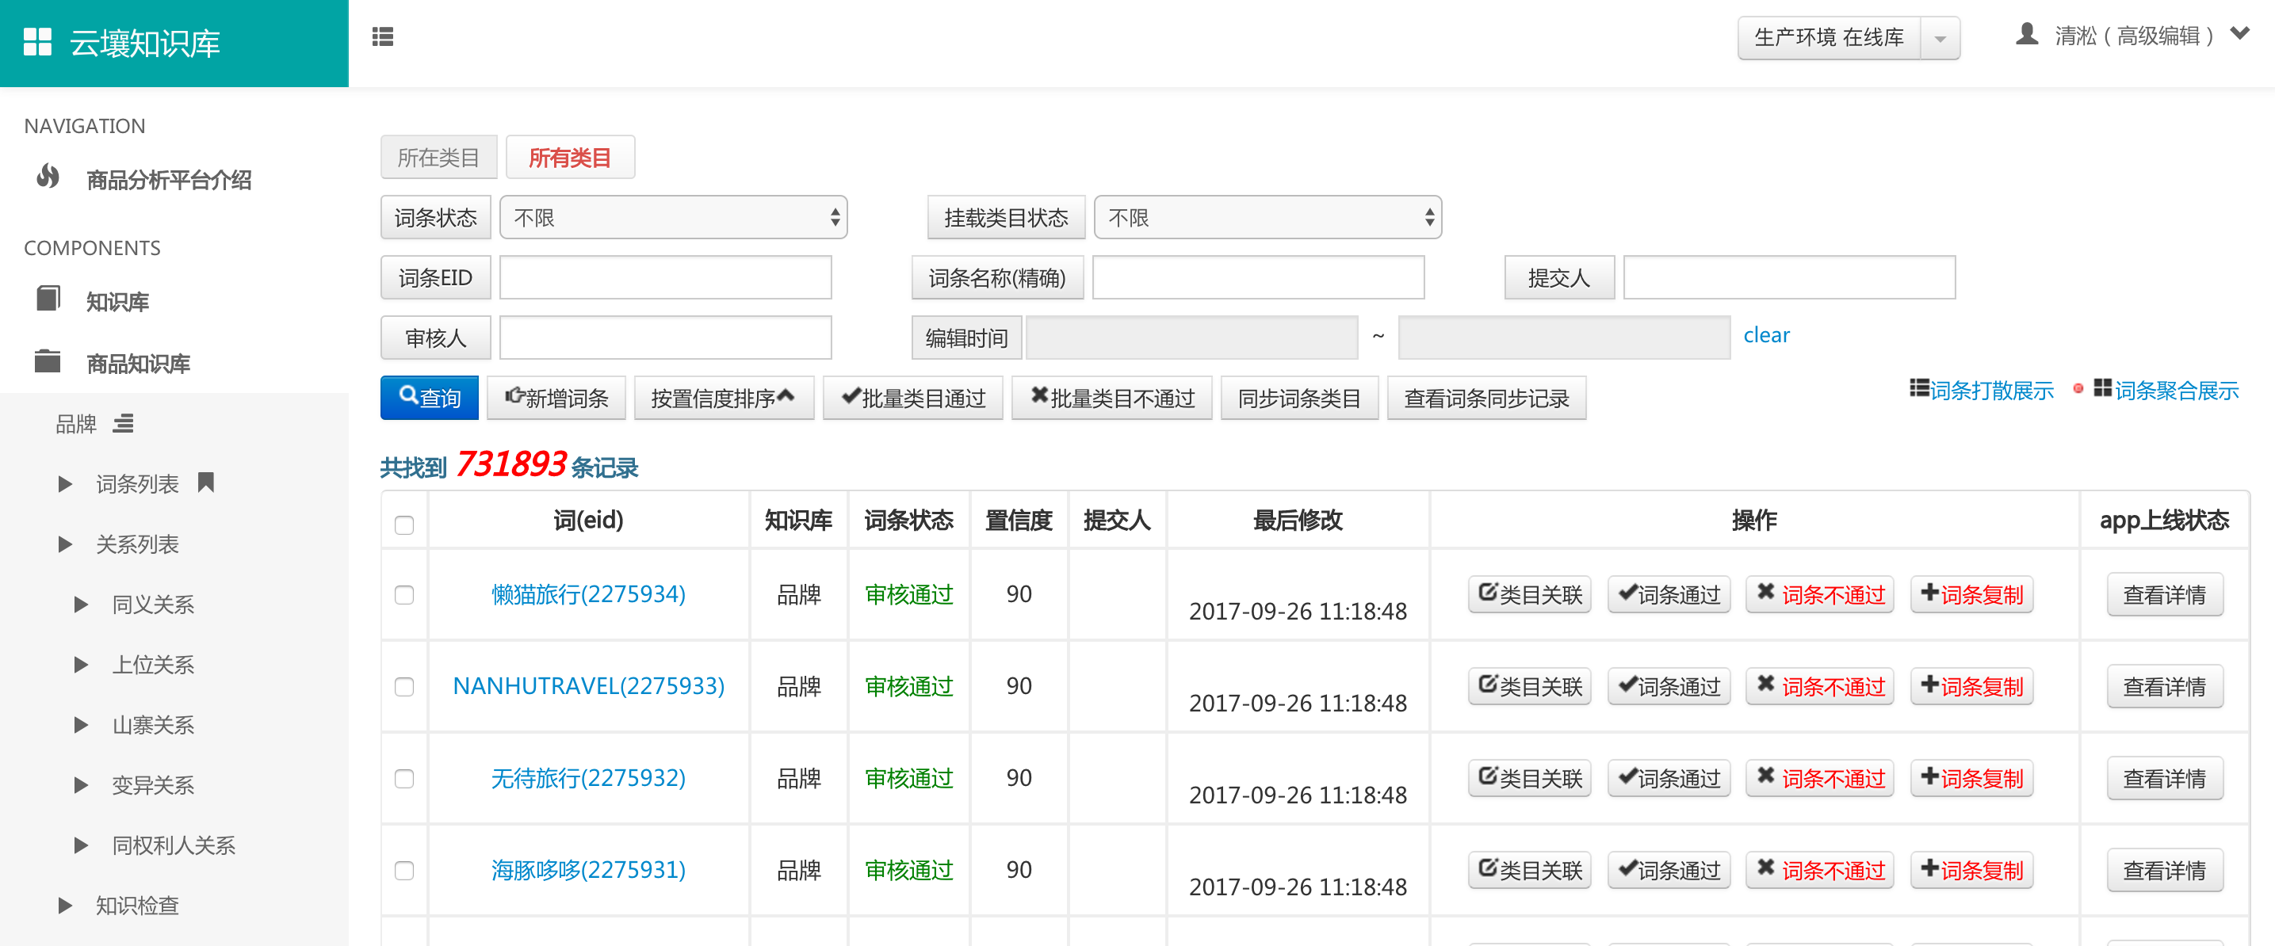The width and height of the screenshot is (2275, 946).
Task: Click the 同步词条类目 button
Action: 1299,397
